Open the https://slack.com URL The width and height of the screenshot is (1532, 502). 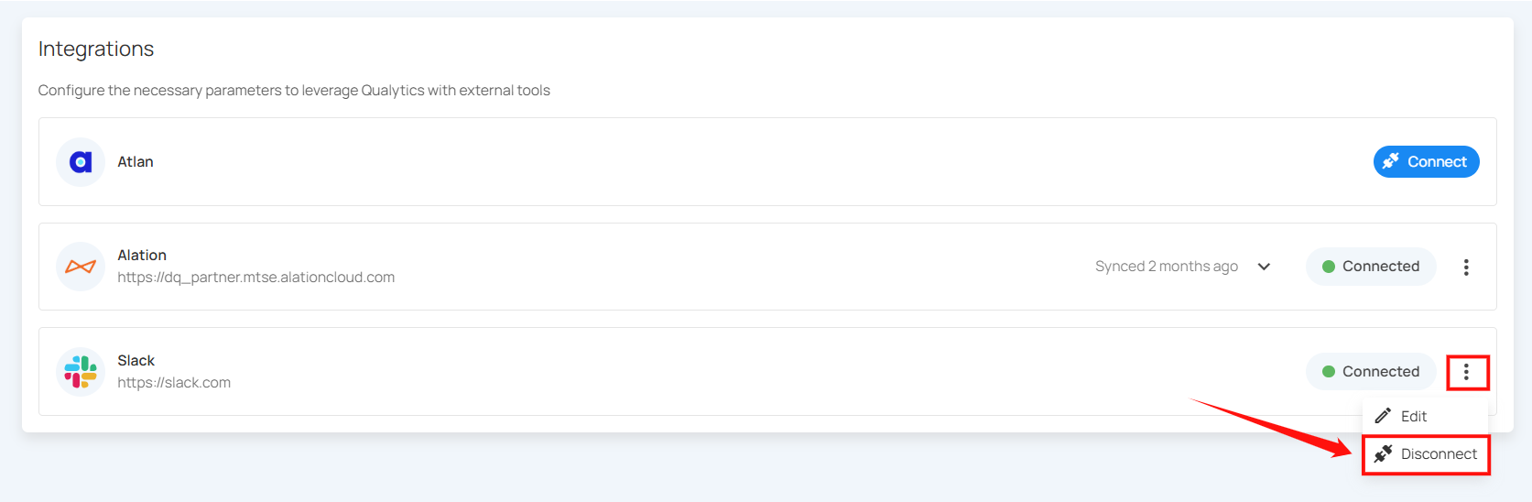174,383
